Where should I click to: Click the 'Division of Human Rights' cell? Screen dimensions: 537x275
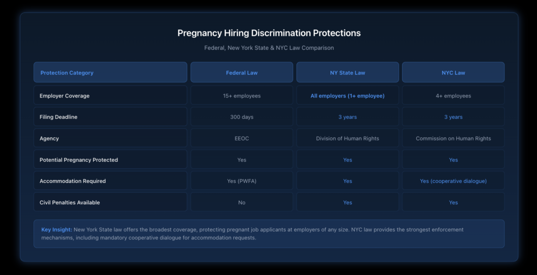pyautogui.click(x=348, y=138)
